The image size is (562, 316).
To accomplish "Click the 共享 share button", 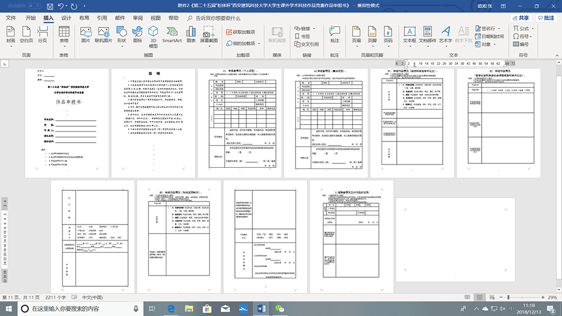I will (x=519, y=18).
